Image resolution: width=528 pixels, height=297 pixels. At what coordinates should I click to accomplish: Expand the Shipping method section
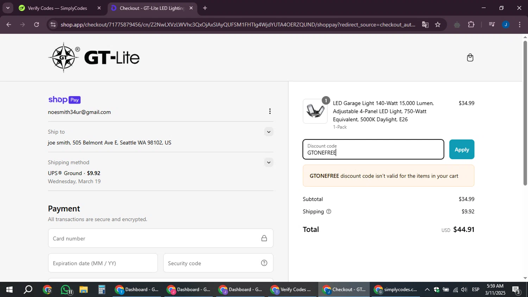pyautogui.click(x=269, y=162)
